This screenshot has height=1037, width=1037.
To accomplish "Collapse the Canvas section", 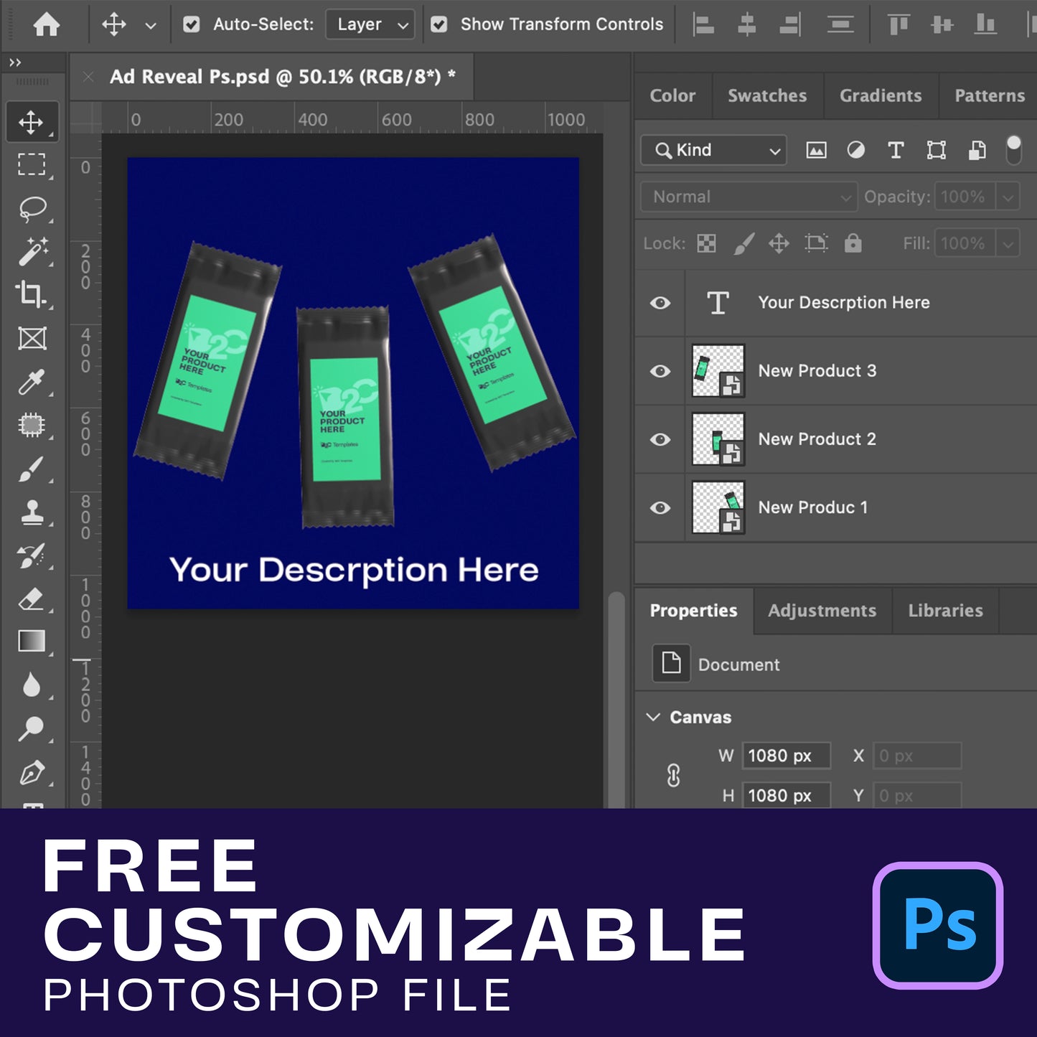I will tap(654, 717).
